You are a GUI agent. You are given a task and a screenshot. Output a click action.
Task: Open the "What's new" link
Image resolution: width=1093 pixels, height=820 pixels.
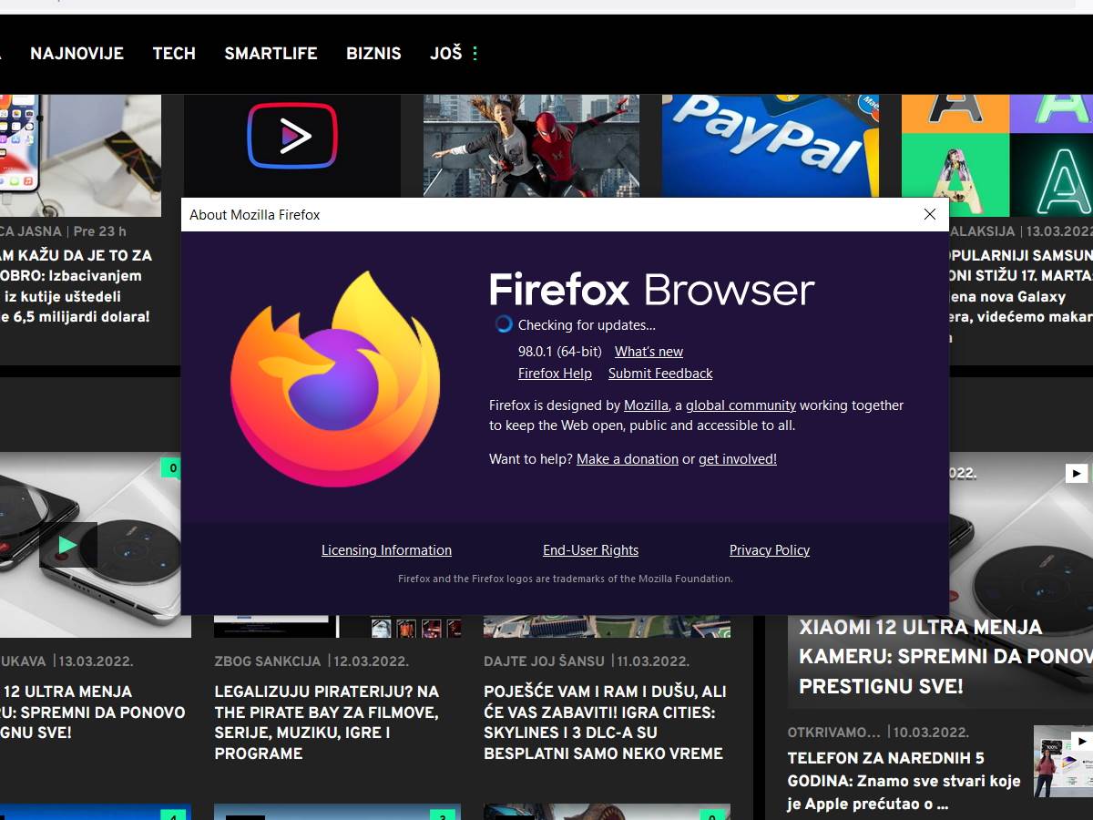pos(649,351)
